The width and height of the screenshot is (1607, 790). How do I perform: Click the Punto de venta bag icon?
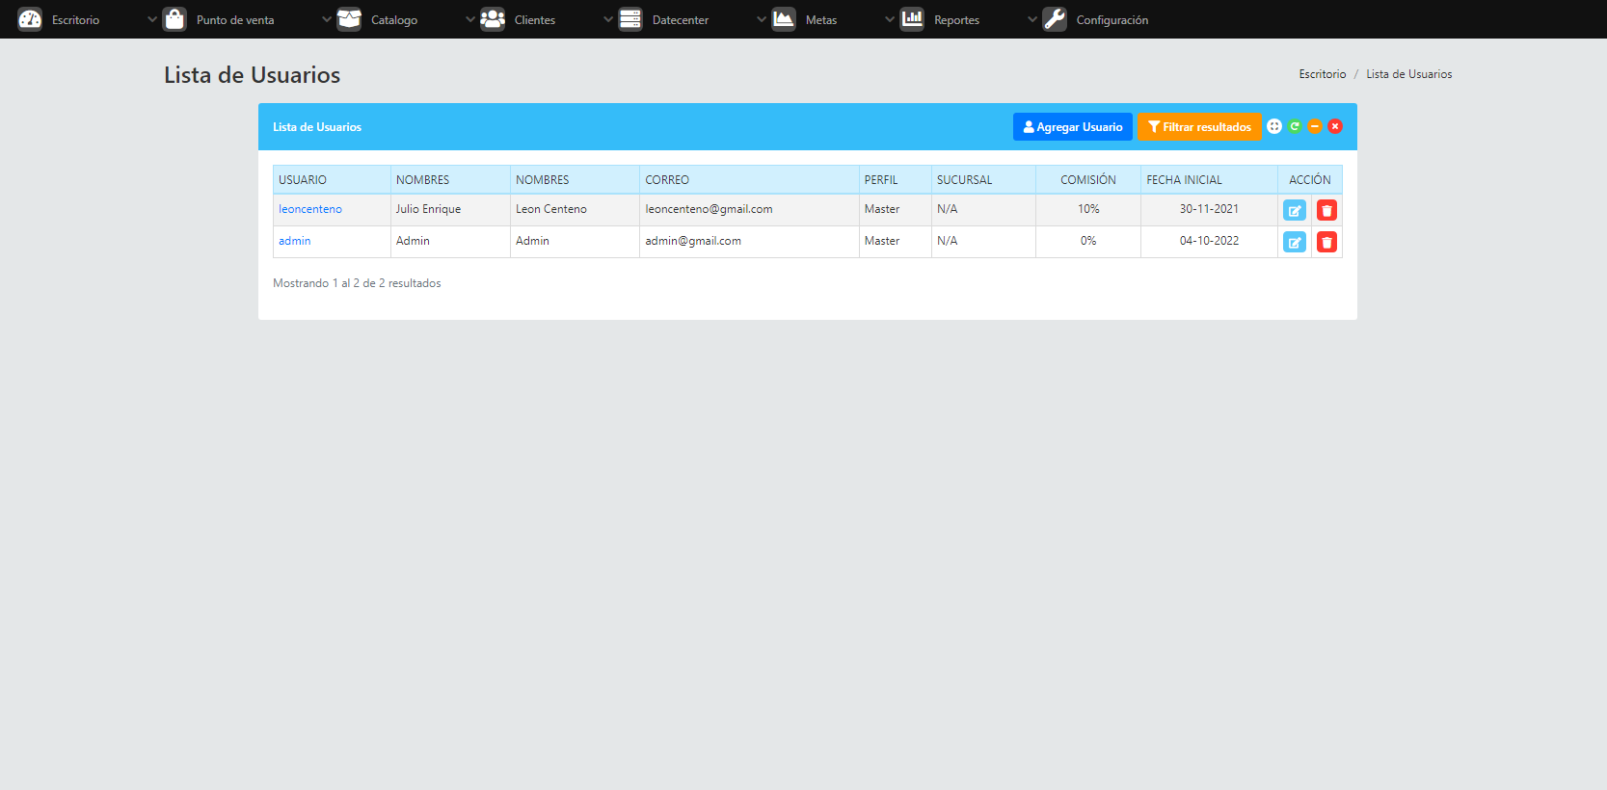coord(174,19)
